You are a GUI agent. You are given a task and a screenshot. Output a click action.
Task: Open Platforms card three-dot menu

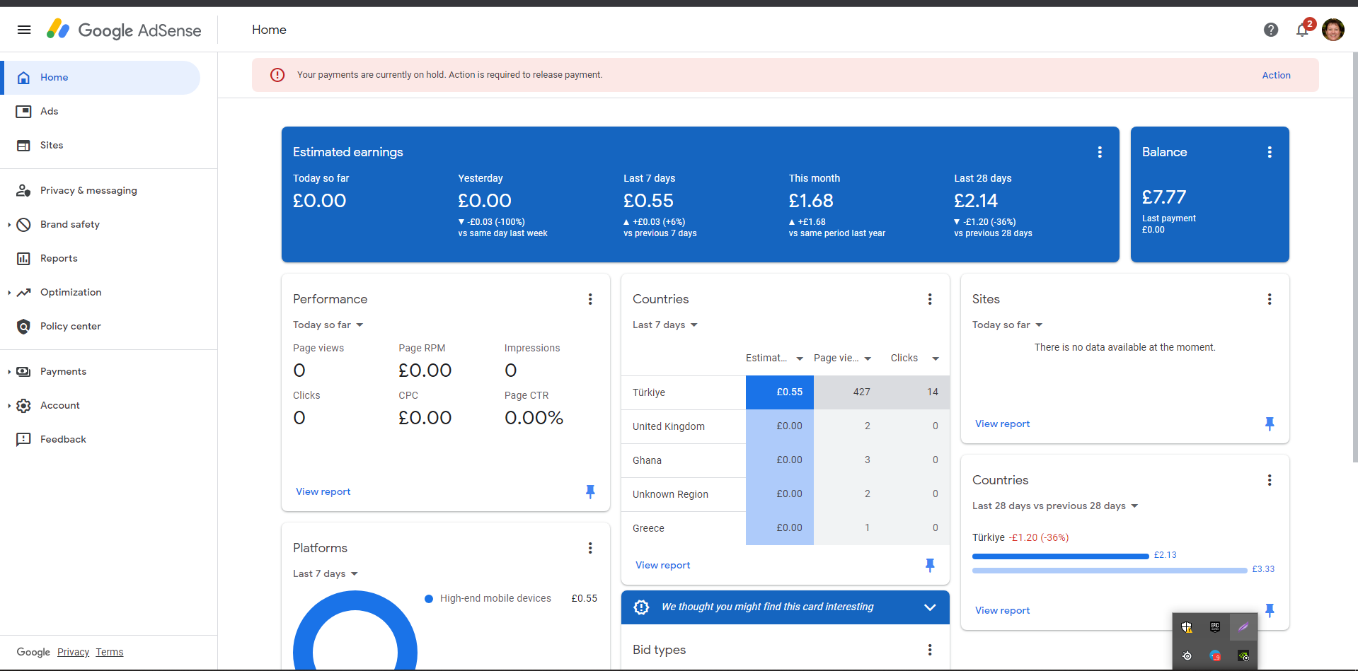pos(590,548)
